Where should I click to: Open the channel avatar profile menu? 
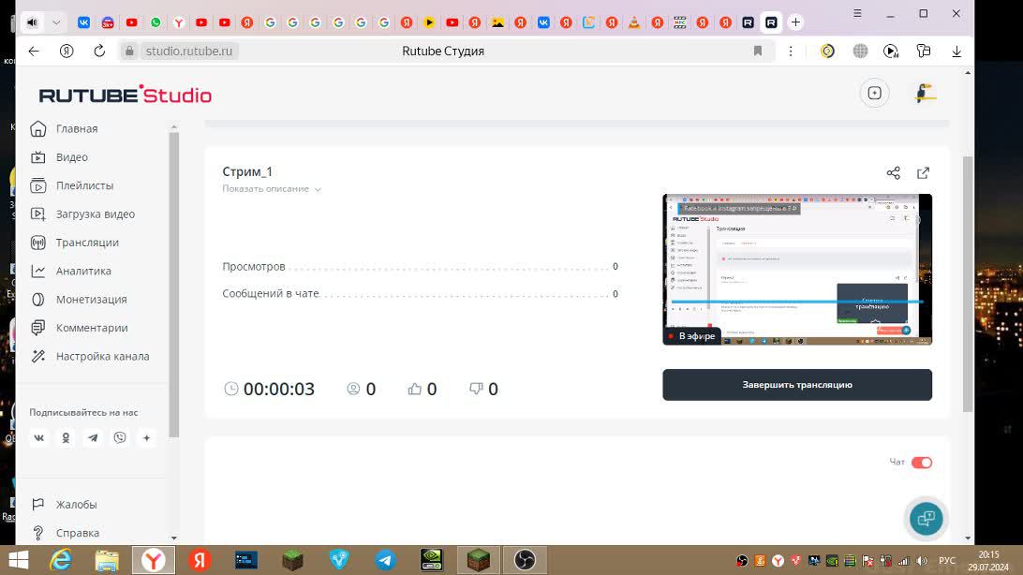coord(925,94)
